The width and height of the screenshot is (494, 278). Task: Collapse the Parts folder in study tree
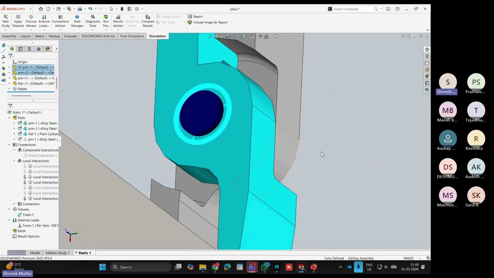(x=9, y=118)
